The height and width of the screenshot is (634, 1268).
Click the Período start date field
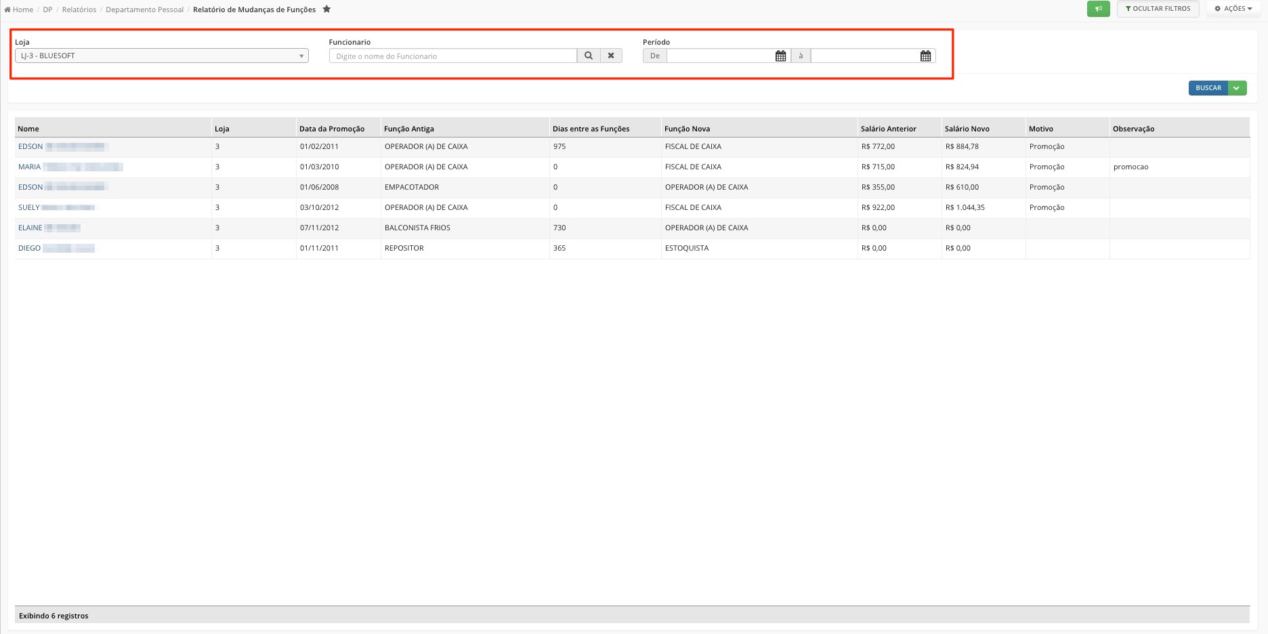tap(721, 56)
